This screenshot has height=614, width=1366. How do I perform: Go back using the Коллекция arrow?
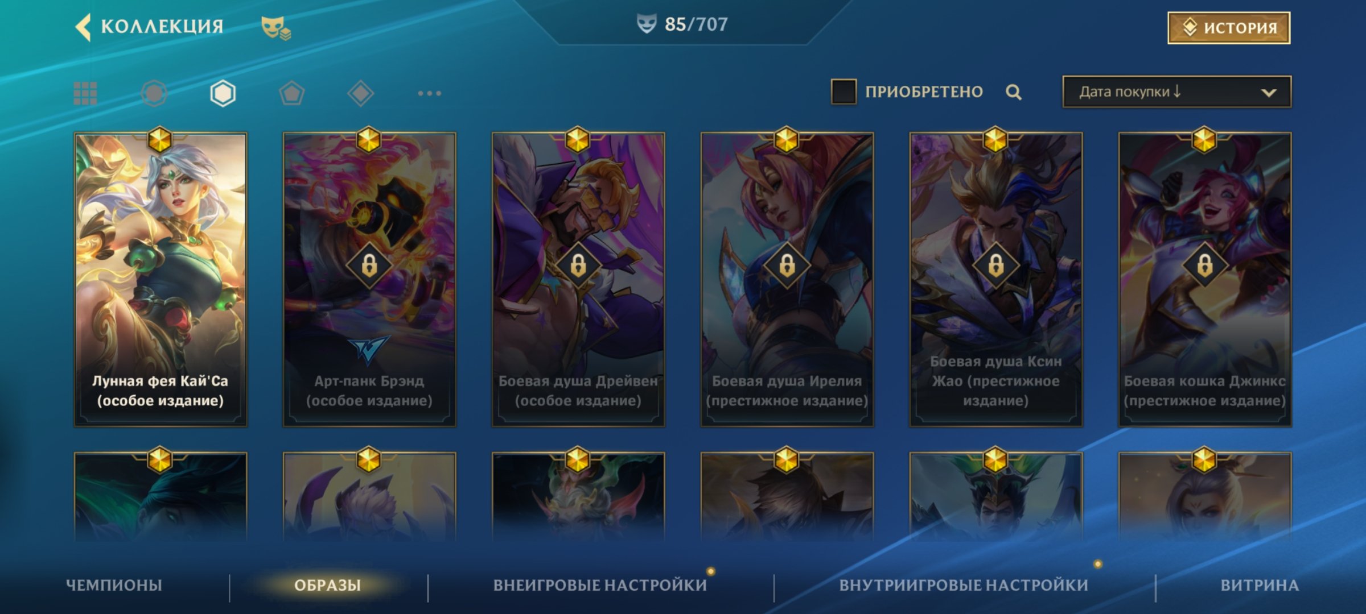coord(83,27)
